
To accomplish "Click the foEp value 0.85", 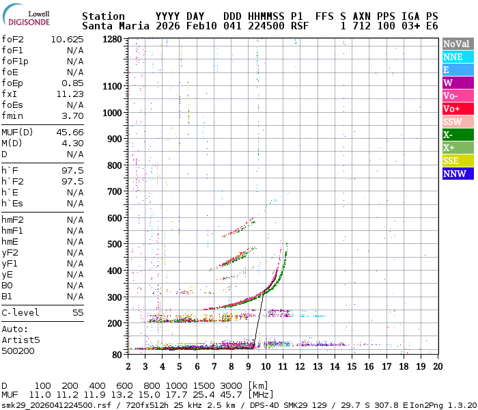I will pyautogui.click(x=72, y=83).
